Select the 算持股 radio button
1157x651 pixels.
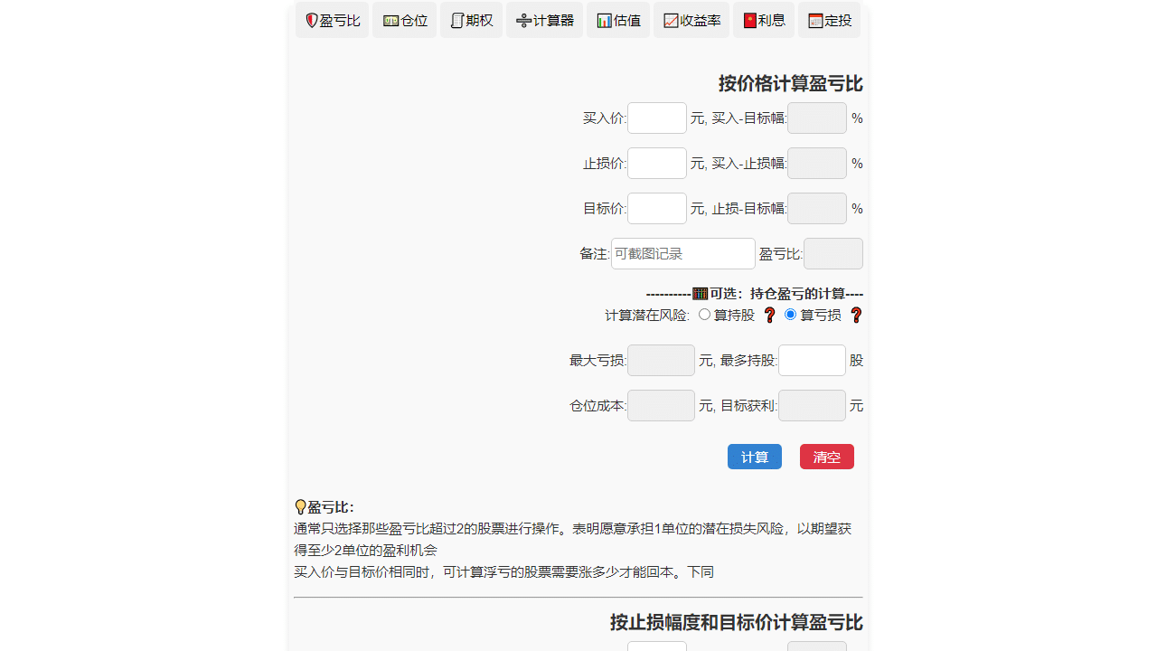coord(705,315)
